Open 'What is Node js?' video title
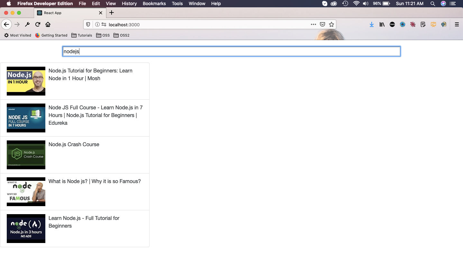The height and width of the screenshot is (260, 463). 95,181
